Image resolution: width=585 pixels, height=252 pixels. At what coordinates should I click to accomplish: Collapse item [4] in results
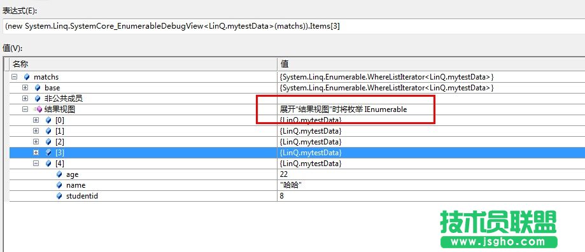[x=36, y=164]
